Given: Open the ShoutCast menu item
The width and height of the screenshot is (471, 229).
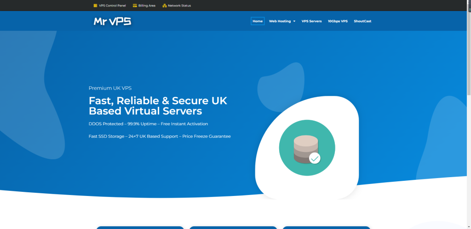Looking at the screenshot, I should 362,21.
